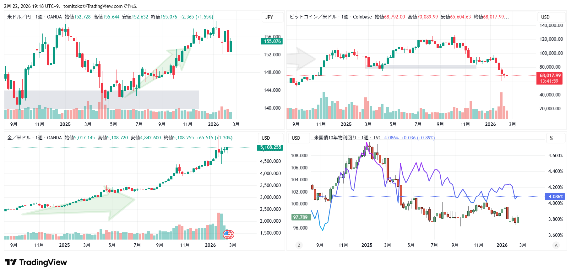Open the JPY currency selector

269,17
